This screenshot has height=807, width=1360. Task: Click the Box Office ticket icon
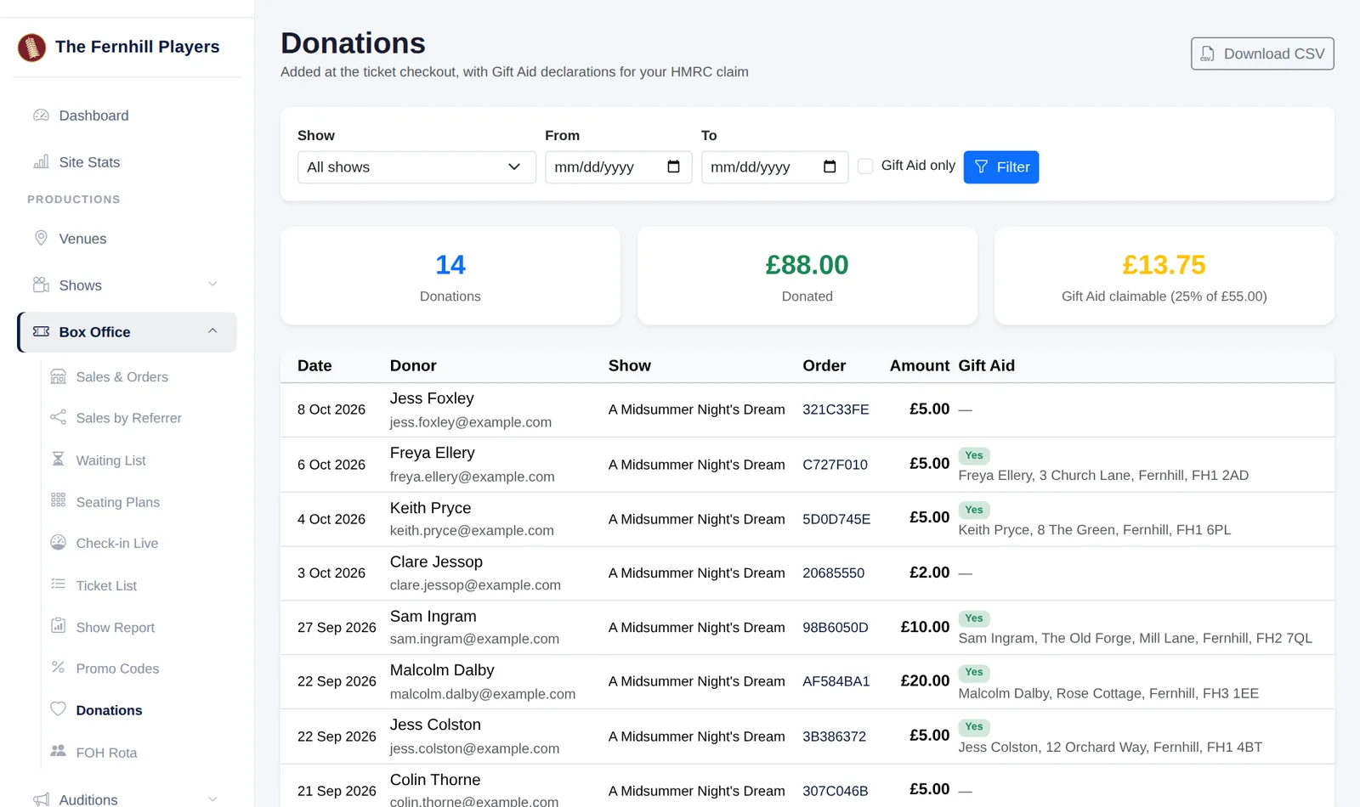41,331
